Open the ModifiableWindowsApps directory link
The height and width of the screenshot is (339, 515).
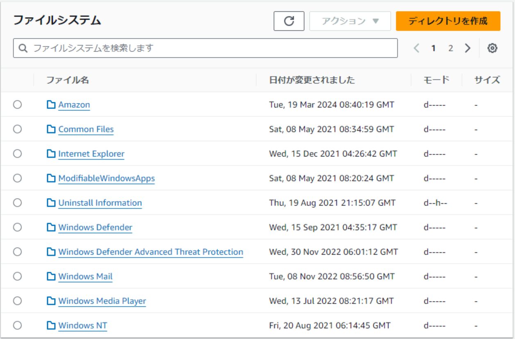pyautogui.click(x=107, y=178)
